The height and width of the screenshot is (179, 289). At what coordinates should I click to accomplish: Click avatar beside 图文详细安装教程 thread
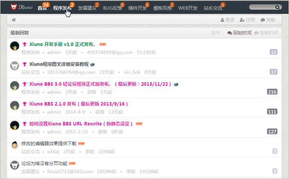pyautogui.click(x=14, y=66)
